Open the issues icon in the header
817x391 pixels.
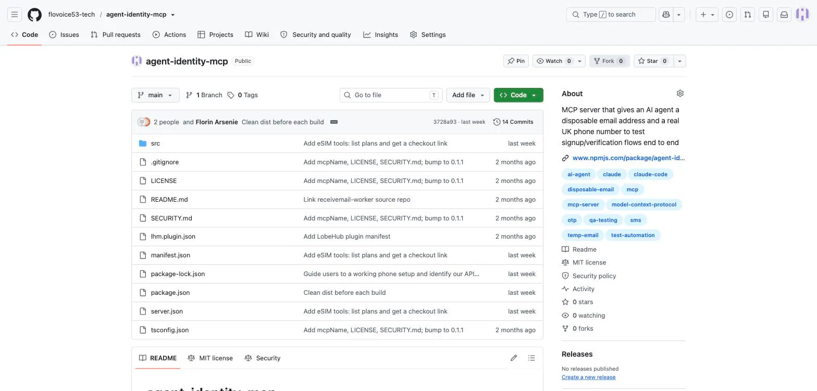(729, 15)
